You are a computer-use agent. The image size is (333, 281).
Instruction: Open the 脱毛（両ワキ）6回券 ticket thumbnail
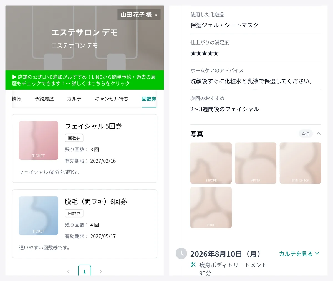click(x=39, y=216)
